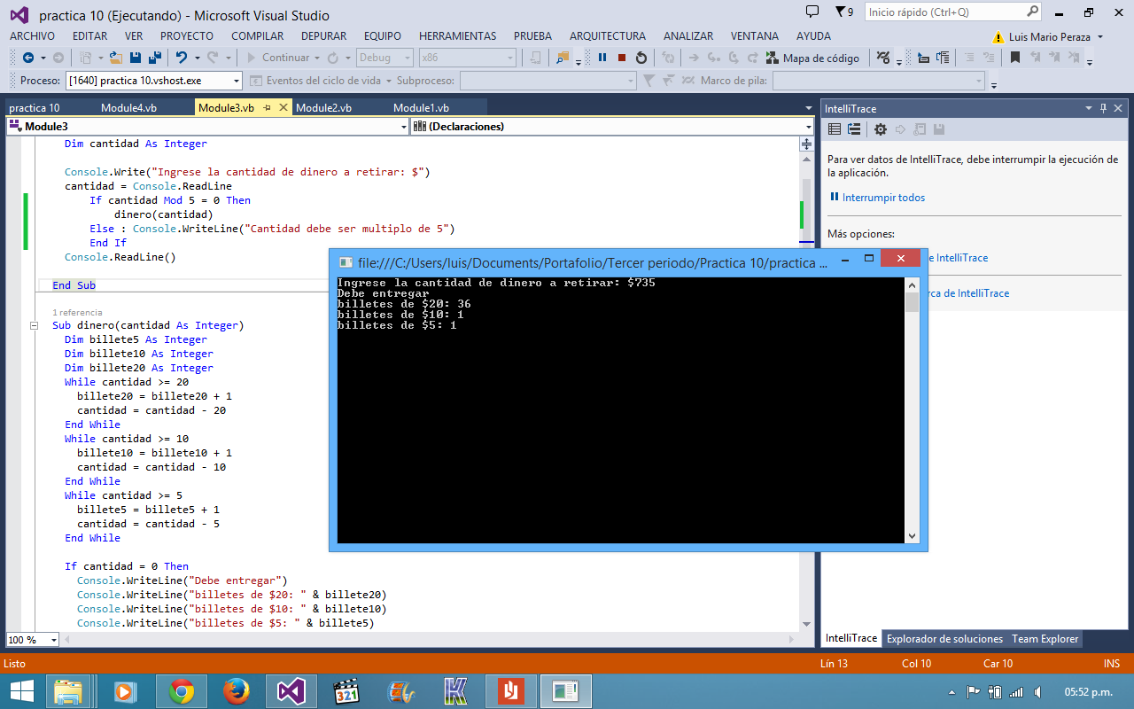Expand the Proceso dropdown list
1134x709 pixels.
237,80
